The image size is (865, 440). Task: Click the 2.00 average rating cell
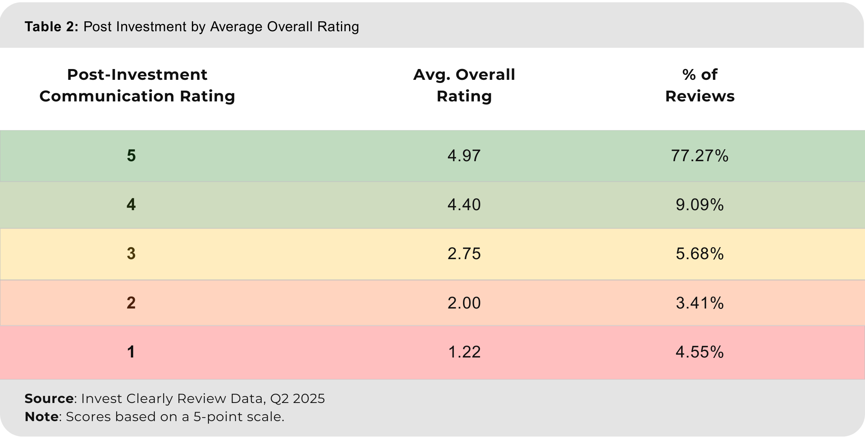464,303
